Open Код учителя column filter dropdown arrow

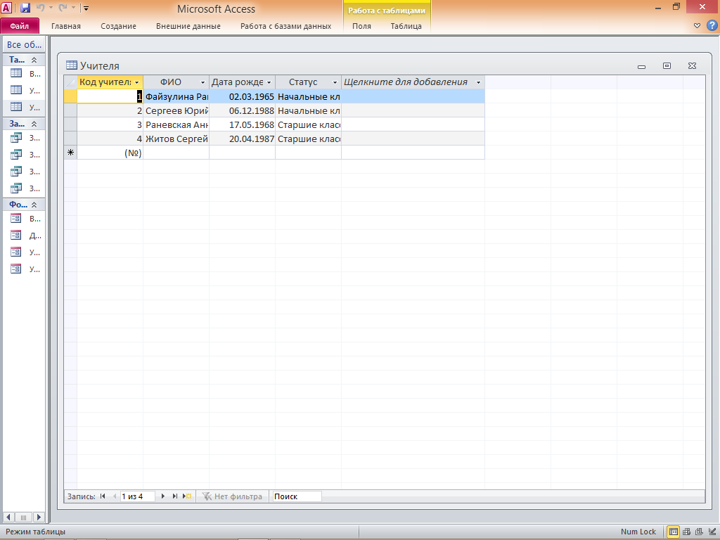pos(137,83)
